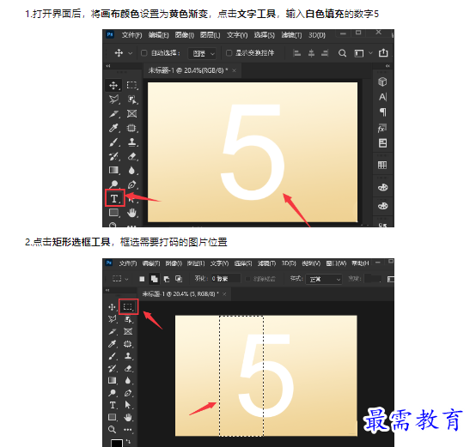Viewport: 470px width, 447px height.
Task: Select the Type tool in step 2 toolbox
Action: [113, 405]
